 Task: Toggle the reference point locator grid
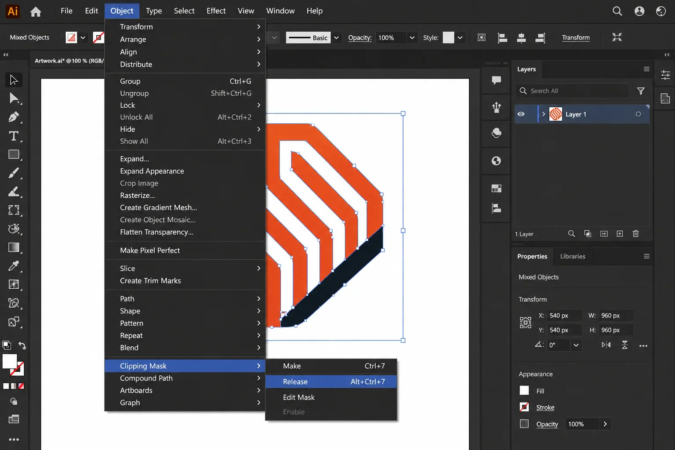pos(525,323)
